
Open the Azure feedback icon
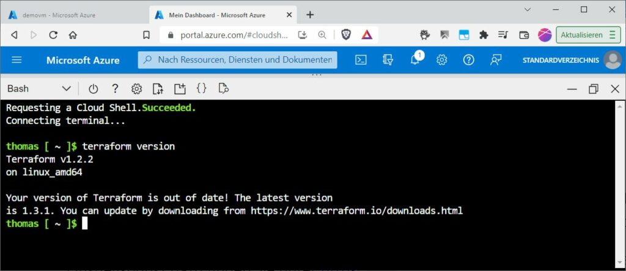495,60
